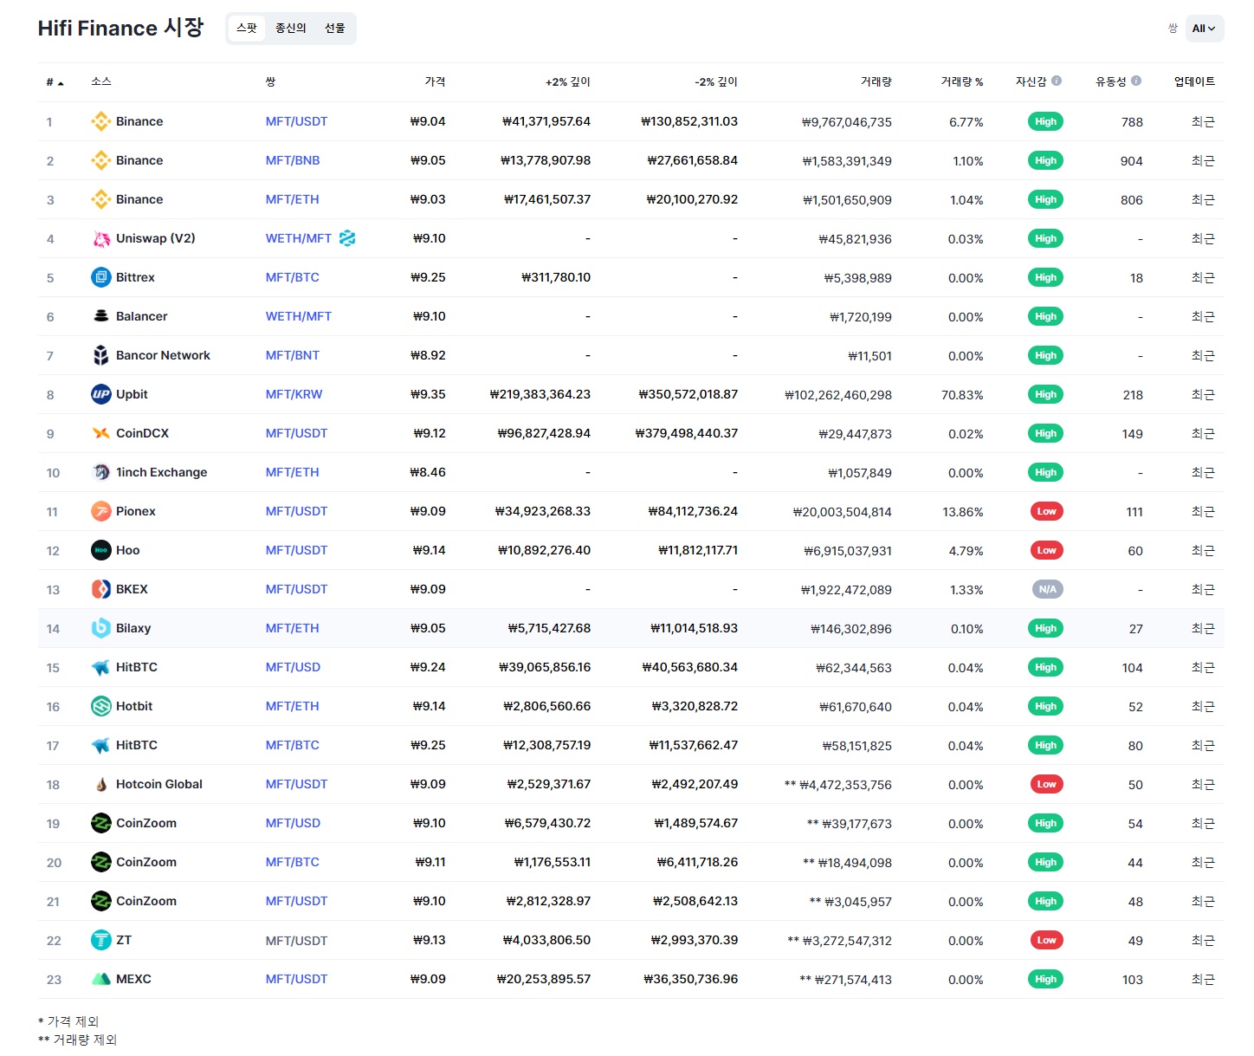Sort by the 업데이트 column header
The width and height of the screenshot is (1254, 1056).
[1194, 81]
